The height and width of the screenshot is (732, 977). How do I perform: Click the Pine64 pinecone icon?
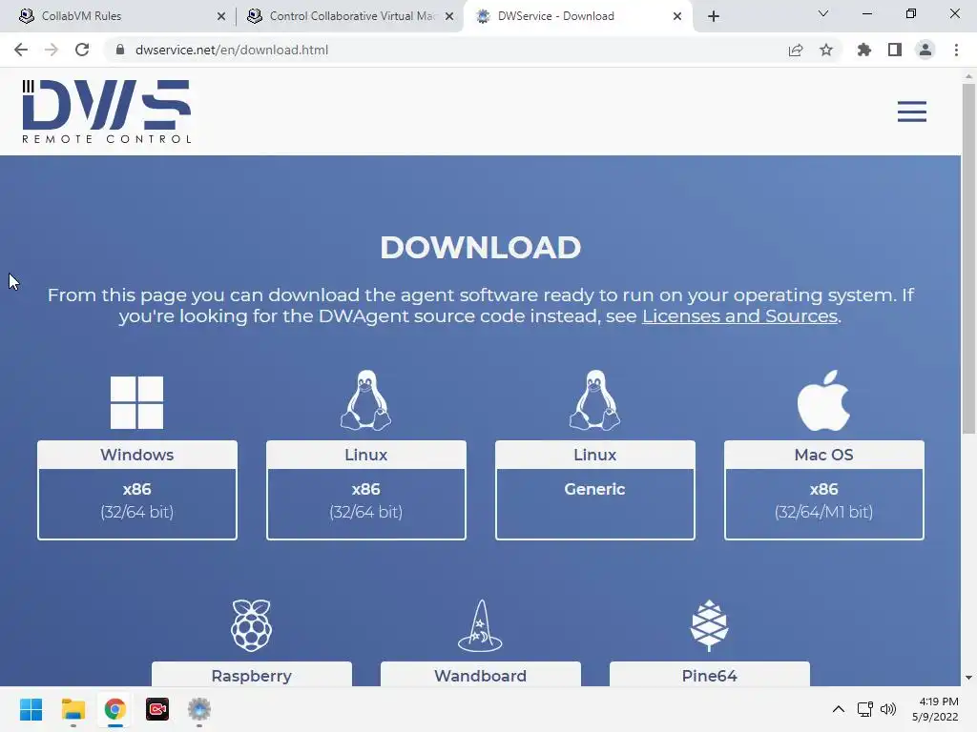click(x=709, y=625)
